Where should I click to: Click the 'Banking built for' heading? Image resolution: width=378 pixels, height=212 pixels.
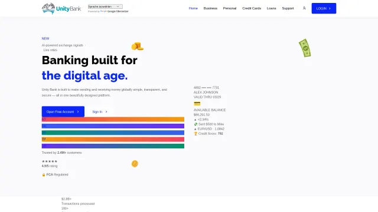[x=89, y=60]
